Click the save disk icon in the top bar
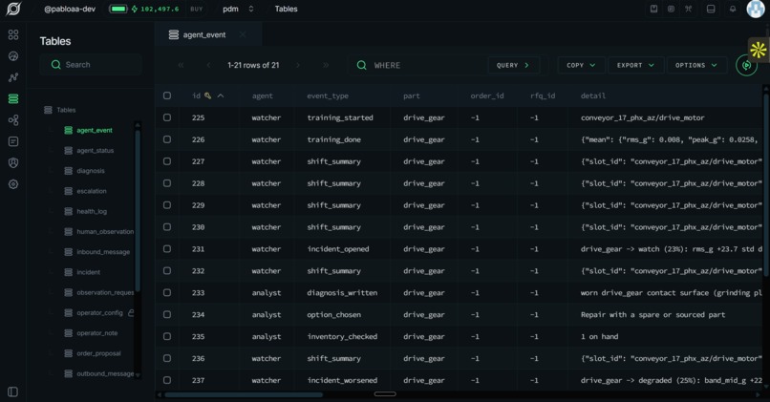This screenshot has height=402, width=770. click(653, 9)
